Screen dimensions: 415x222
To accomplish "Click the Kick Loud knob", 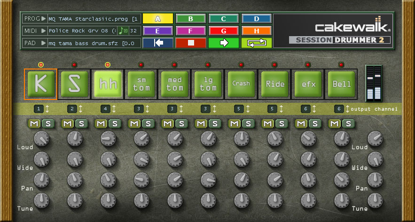I will (x=41, y=139).
